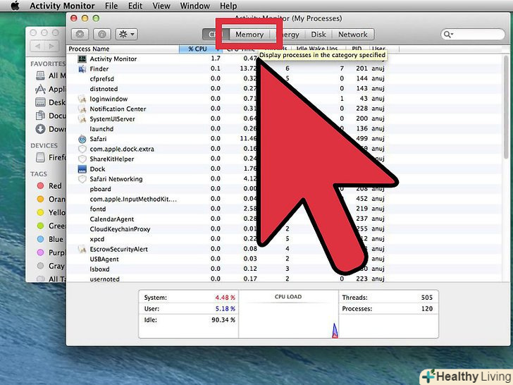513x385 pixels.
Task: Open the File menu
Action: pos(111,6)
